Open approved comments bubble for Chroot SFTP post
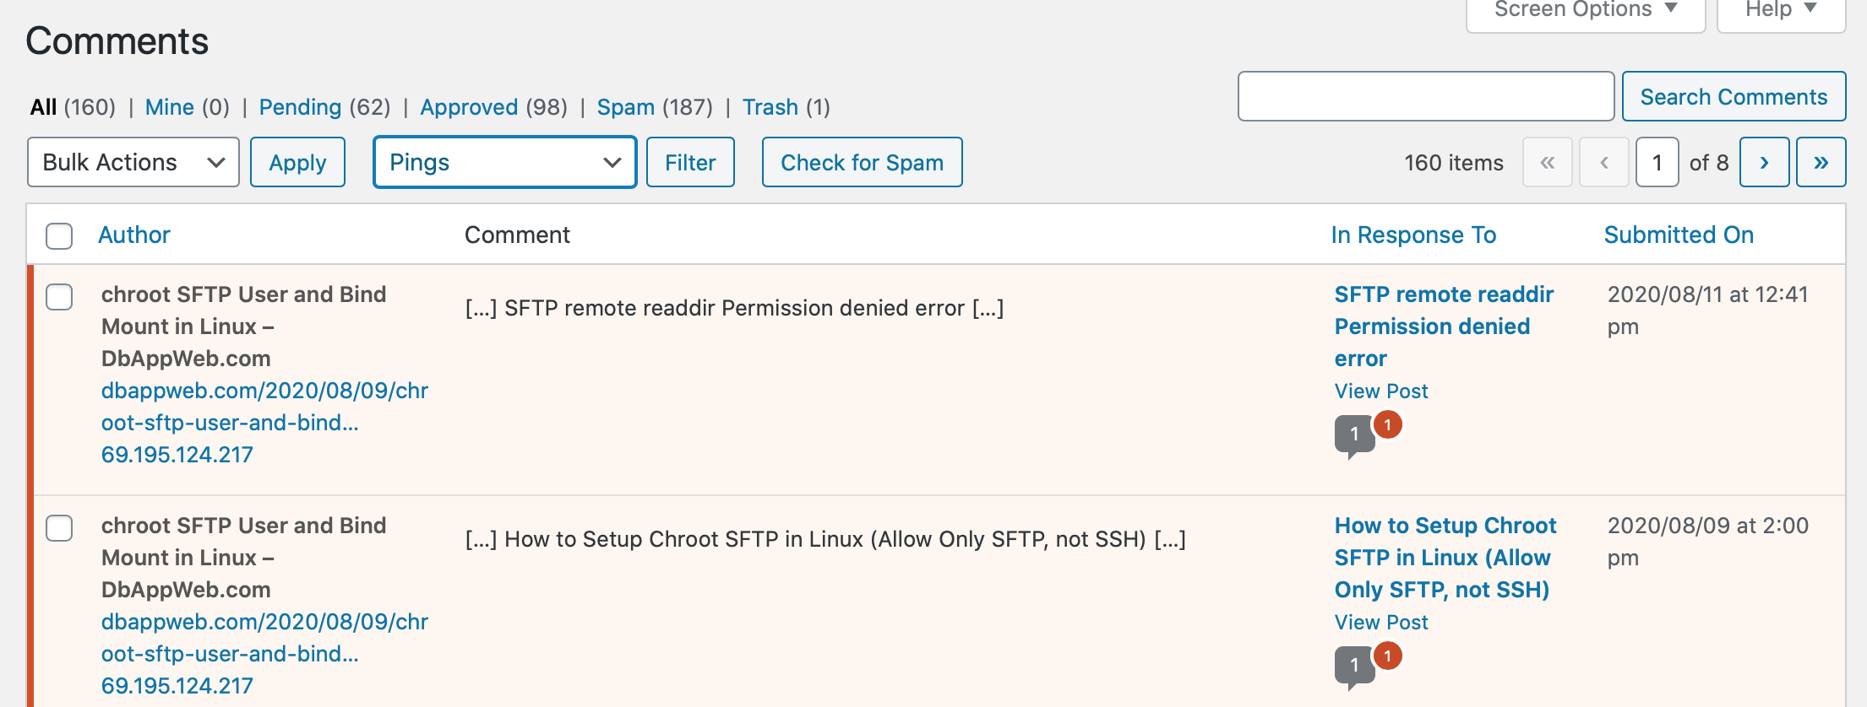The image size is (1867, 707). tap(1354, 666)
